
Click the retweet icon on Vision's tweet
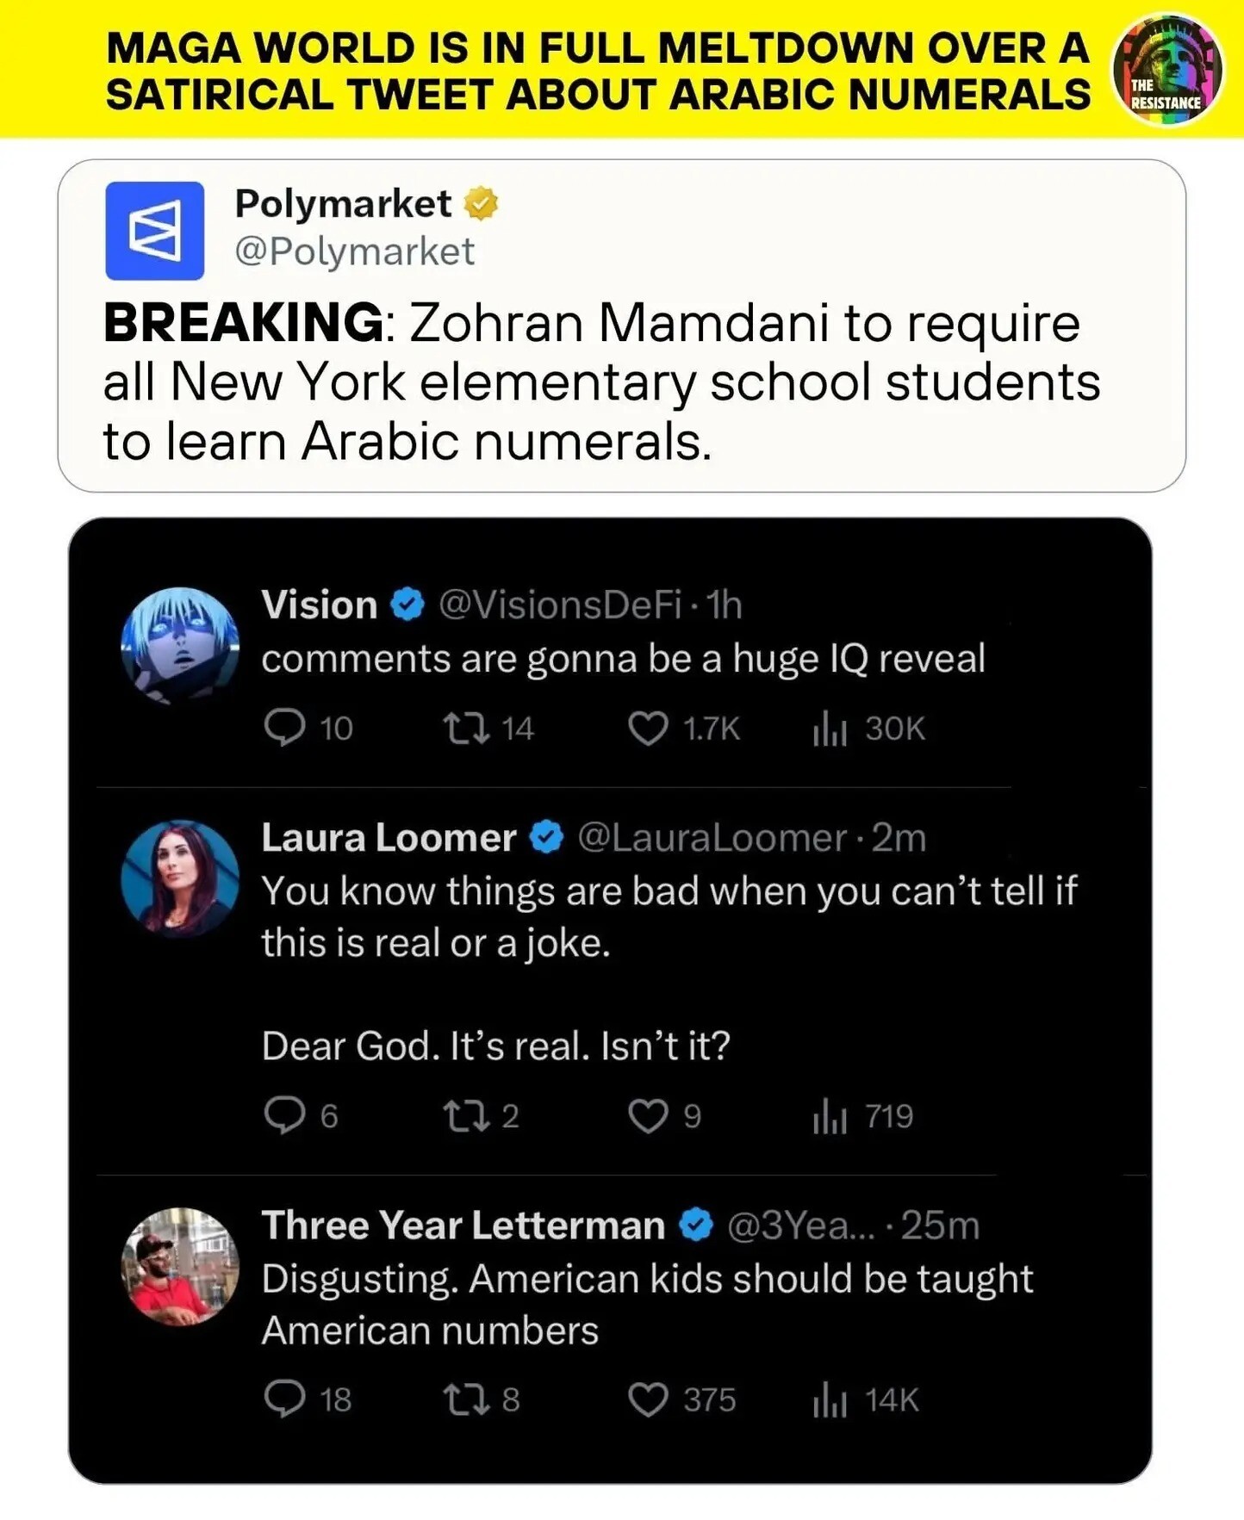pyautogui.click(x=466, y=728)
